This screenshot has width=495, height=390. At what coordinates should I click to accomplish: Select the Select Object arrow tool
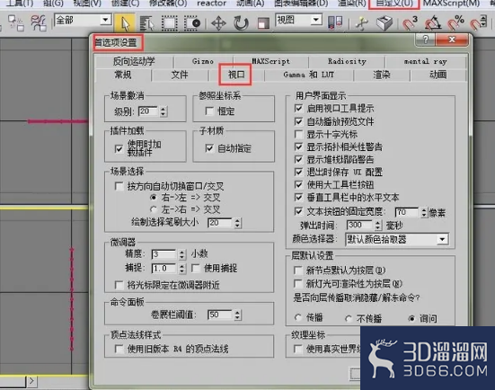[125, 22]
